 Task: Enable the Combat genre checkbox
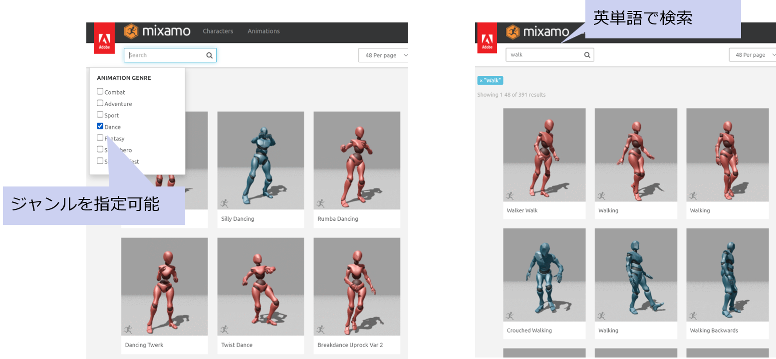(100, 91)
